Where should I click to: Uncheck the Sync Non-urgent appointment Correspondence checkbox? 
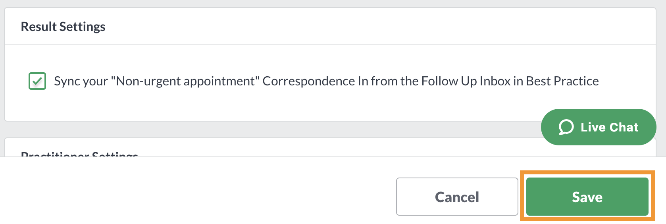37,81
